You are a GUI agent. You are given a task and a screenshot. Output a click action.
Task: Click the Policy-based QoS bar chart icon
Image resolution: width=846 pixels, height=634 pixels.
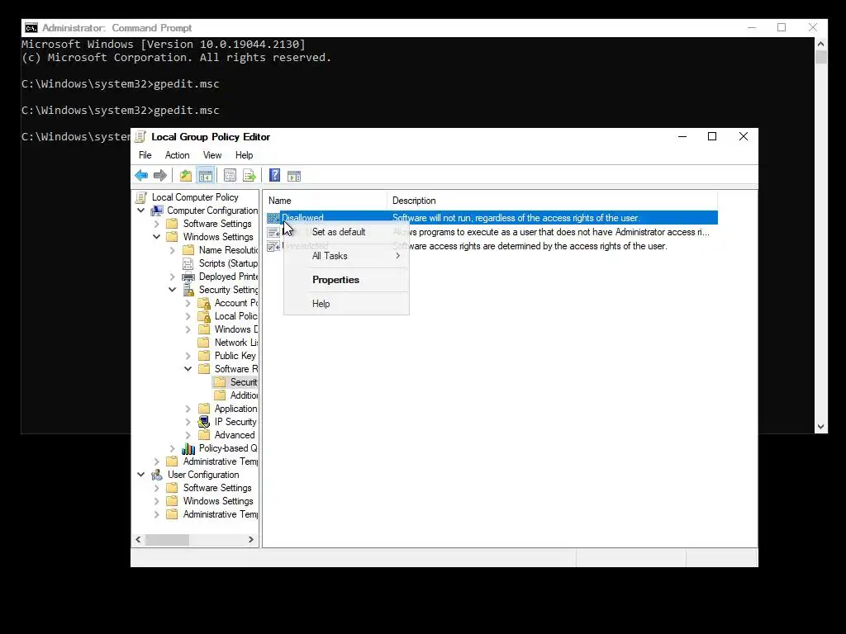[x=188, y=448]
